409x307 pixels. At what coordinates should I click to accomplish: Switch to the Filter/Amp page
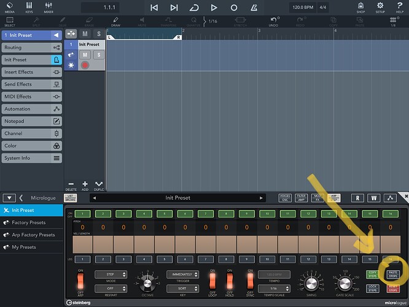pyautogui.click(x=302, y=198)
